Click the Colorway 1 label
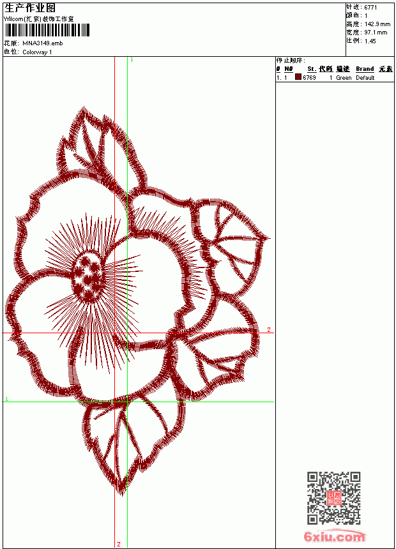Screen dimensions: 396x549 click(37, 52)
